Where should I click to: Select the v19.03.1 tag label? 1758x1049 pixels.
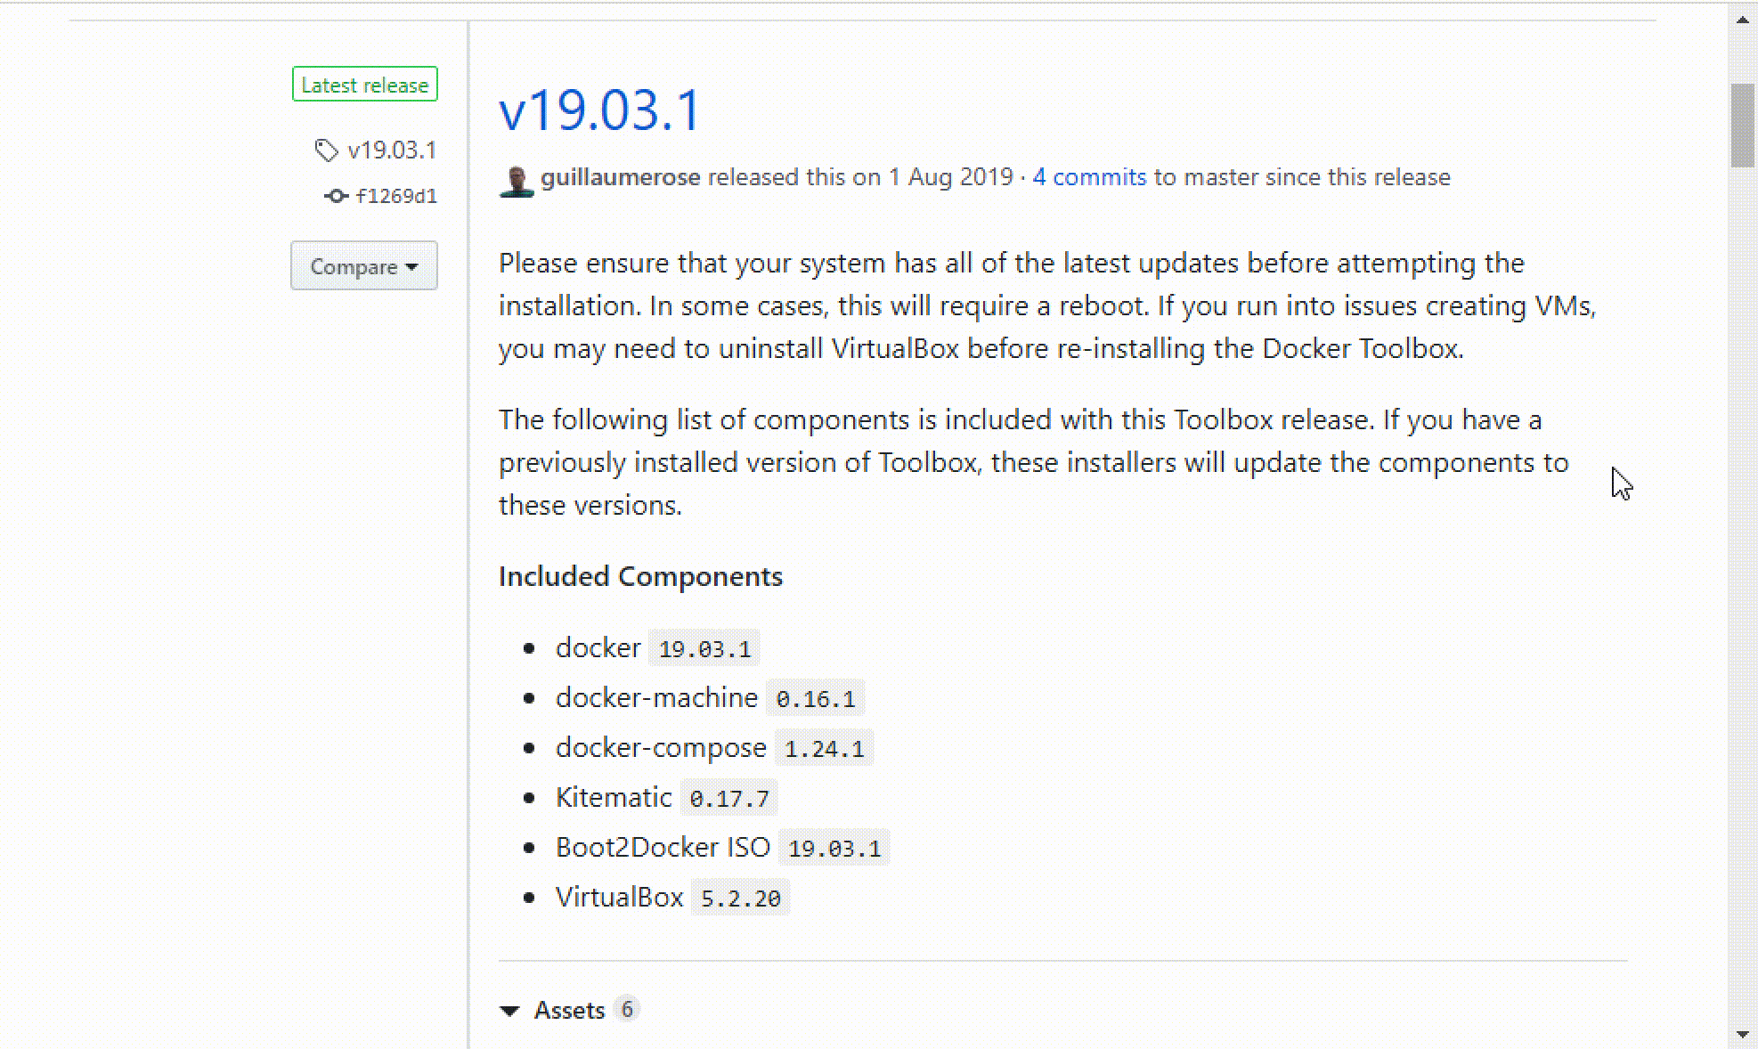click(392, 150)
